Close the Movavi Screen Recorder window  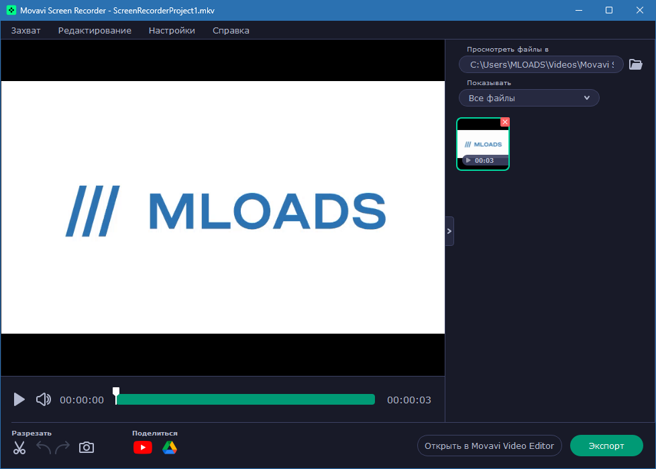coord(640,11)
